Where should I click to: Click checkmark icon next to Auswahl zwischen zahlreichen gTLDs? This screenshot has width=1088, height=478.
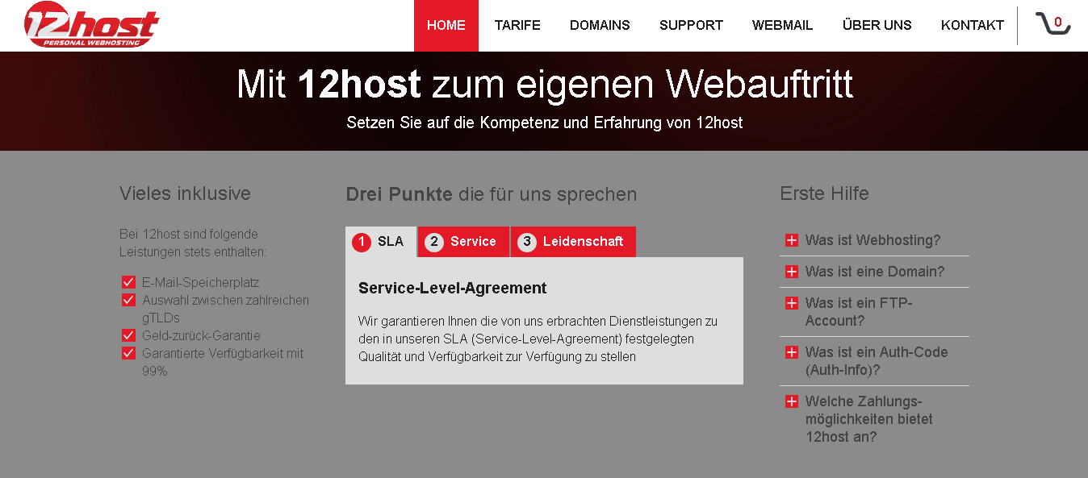[128, 300]
